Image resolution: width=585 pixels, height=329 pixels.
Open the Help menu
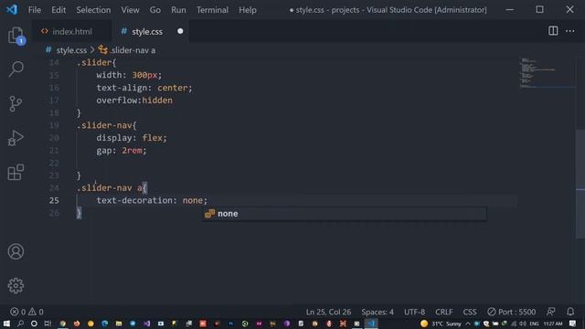click(x=248, y=10)
